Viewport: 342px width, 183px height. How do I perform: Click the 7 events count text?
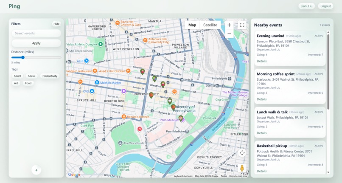coord(325,25)
